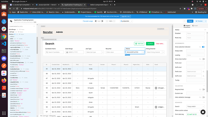Click the Clear selection link

coord(160,44)
